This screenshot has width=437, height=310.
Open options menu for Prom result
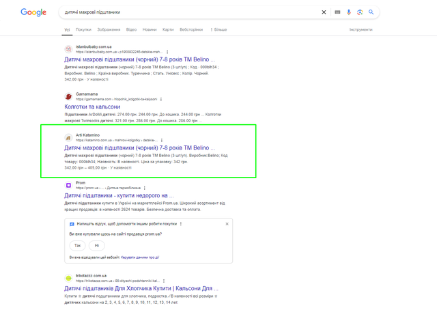144,188
